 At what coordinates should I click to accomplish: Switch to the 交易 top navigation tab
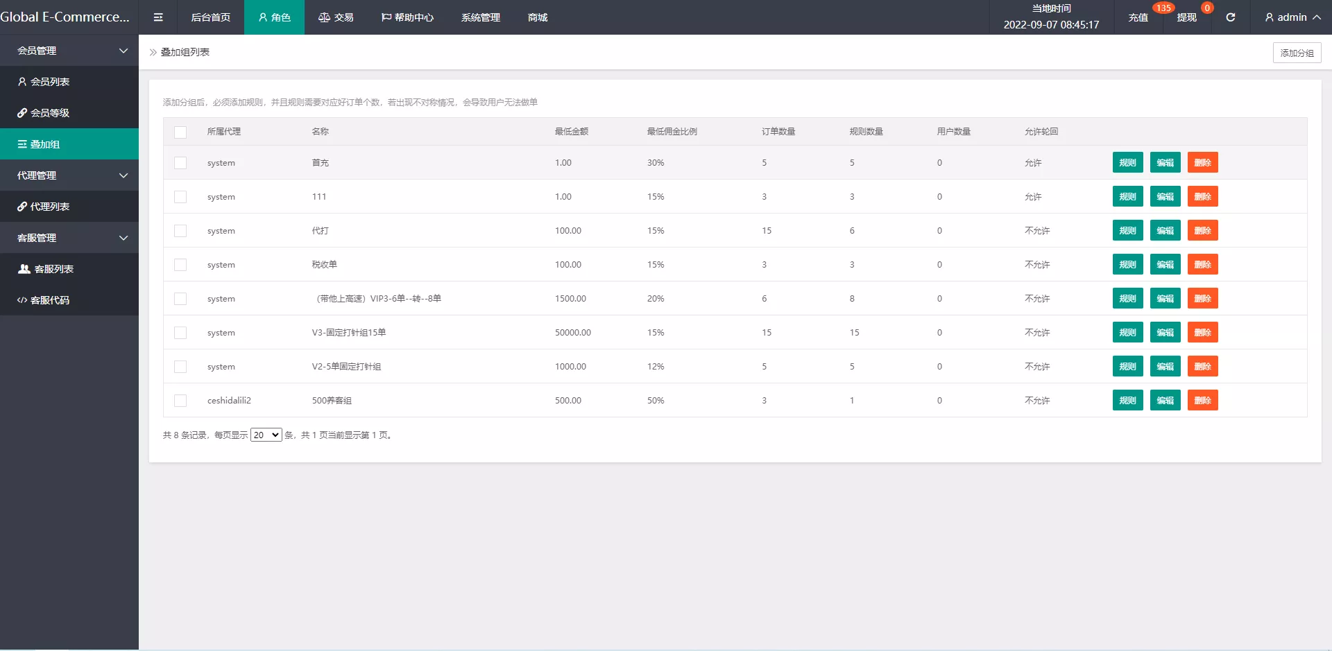click(336, 17)
